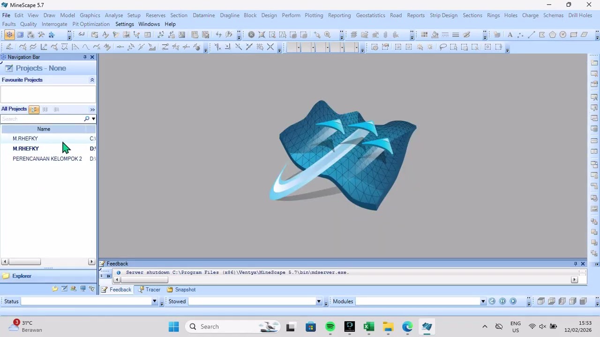Toggle the third All Projects details-view icon
The width and height of the screenshot is (600, 337).
click(x=56, y=109)
